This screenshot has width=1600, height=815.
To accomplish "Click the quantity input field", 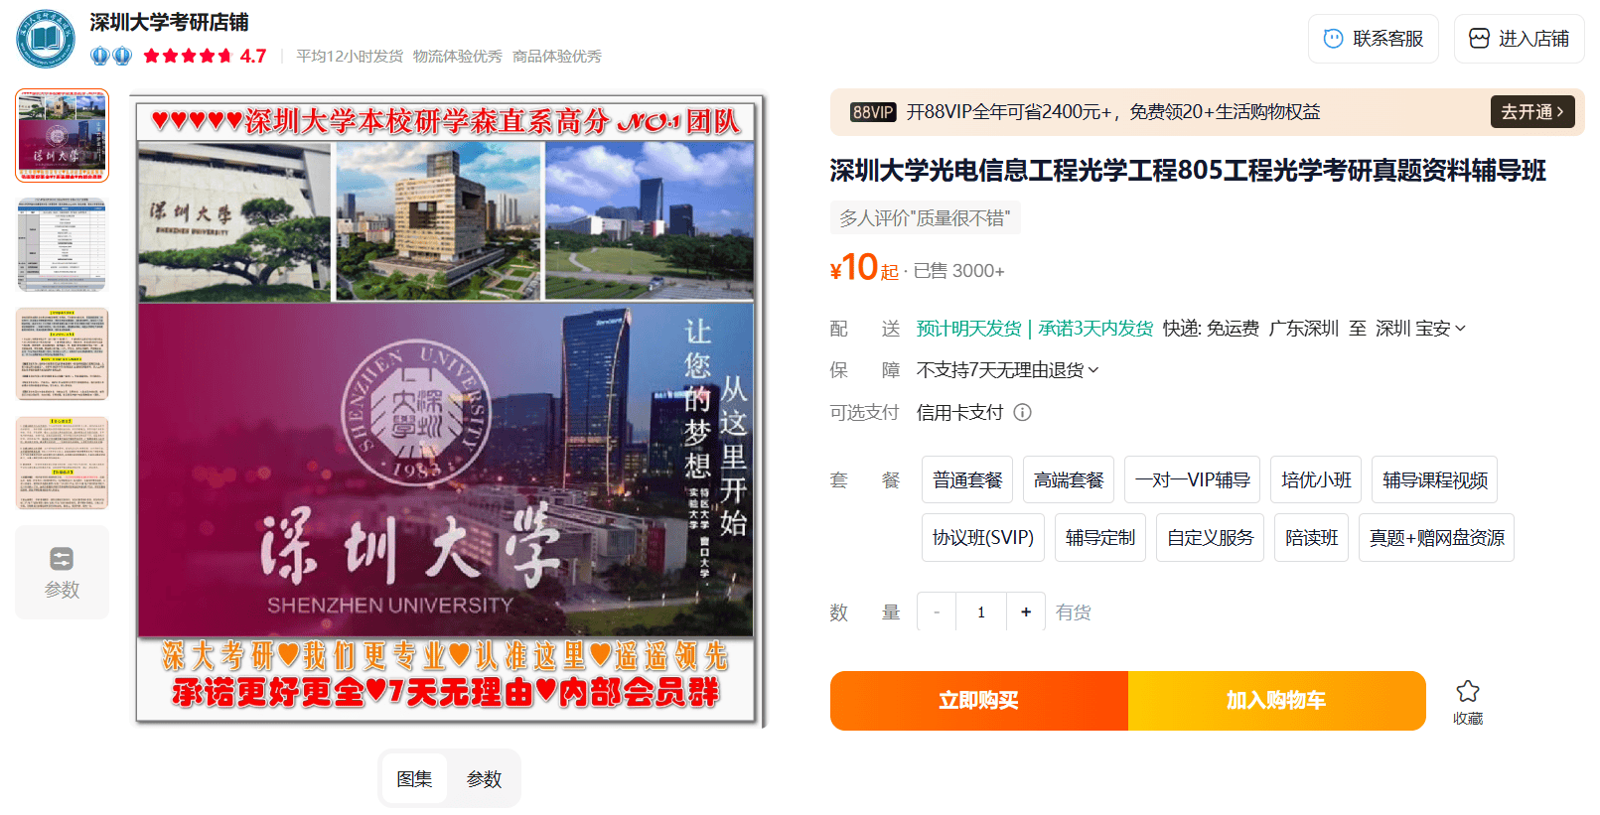I will tap(981, 612).
